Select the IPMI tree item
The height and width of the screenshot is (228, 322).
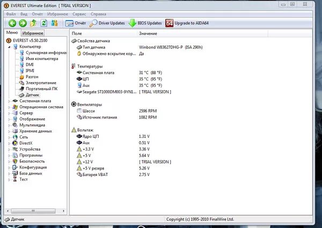[x=30, y=71]
